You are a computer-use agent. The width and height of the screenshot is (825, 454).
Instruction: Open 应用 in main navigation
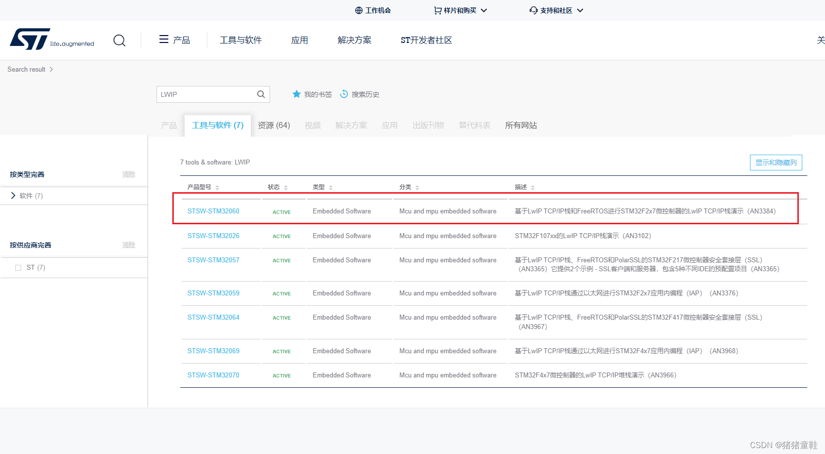[x=300, y=40]
